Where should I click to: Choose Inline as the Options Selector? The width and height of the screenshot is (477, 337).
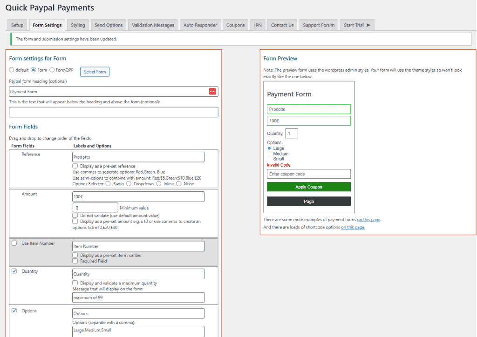158,183
